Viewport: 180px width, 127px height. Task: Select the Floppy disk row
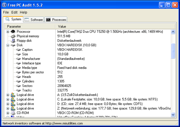point(24,41)
